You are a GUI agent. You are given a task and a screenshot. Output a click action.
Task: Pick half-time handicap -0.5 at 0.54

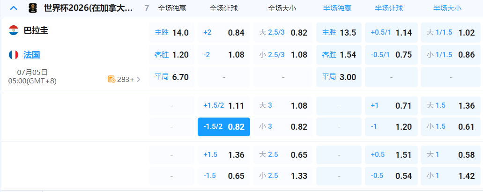(x=391, y=176)
